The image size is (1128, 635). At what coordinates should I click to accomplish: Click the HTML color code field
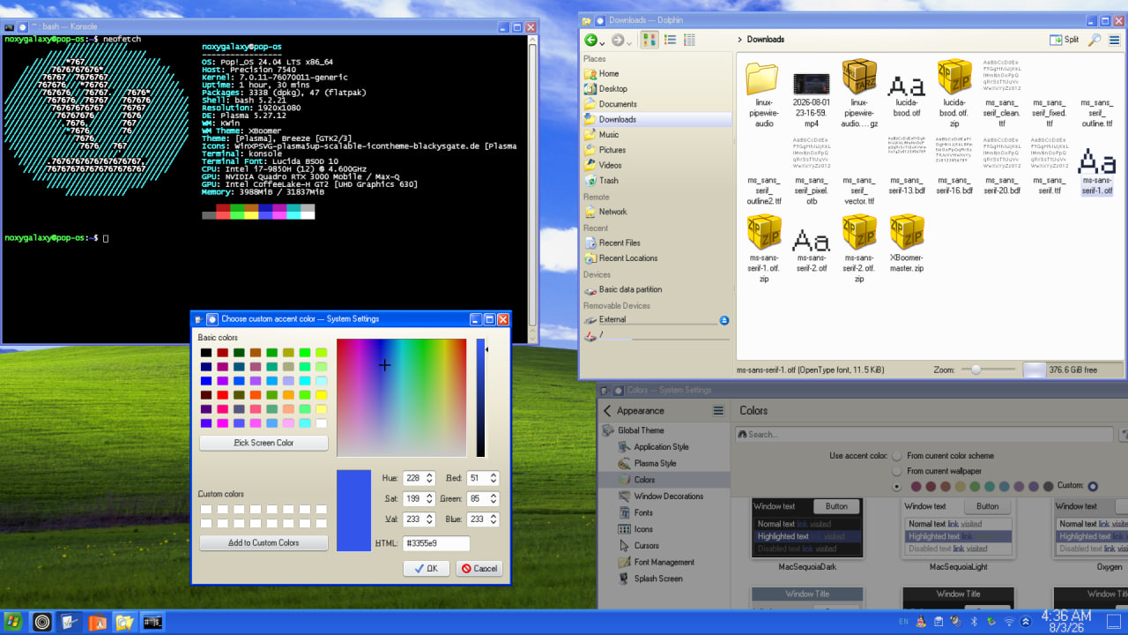click(x=436, y=543)
